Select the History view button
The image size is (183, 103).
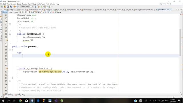pyautogui.click(x=16, y=12)
